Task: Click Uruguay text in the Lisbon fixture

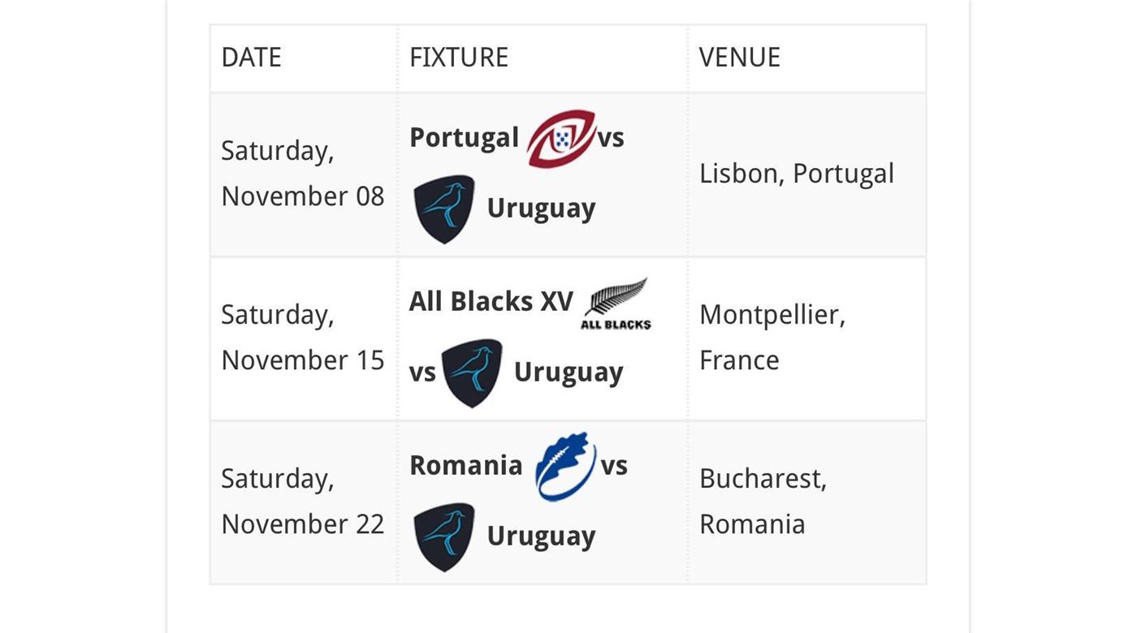Action: (541, 209)
